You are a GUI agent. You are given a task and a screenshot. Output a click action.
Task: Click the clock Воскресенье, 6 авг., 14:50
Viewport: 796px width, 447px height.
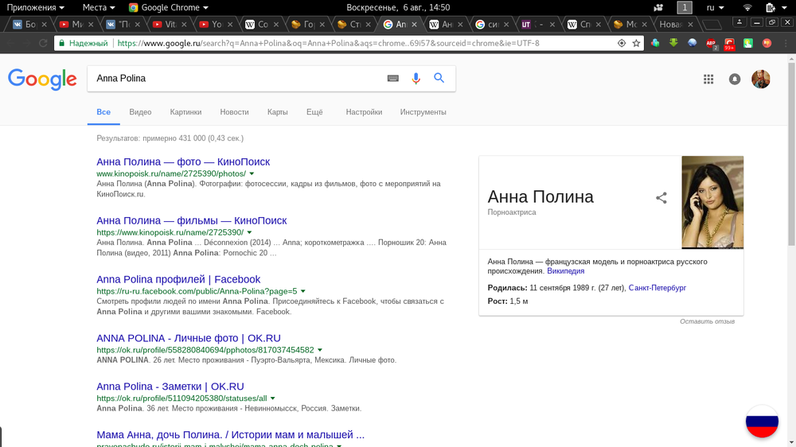(x=398, y=7)
